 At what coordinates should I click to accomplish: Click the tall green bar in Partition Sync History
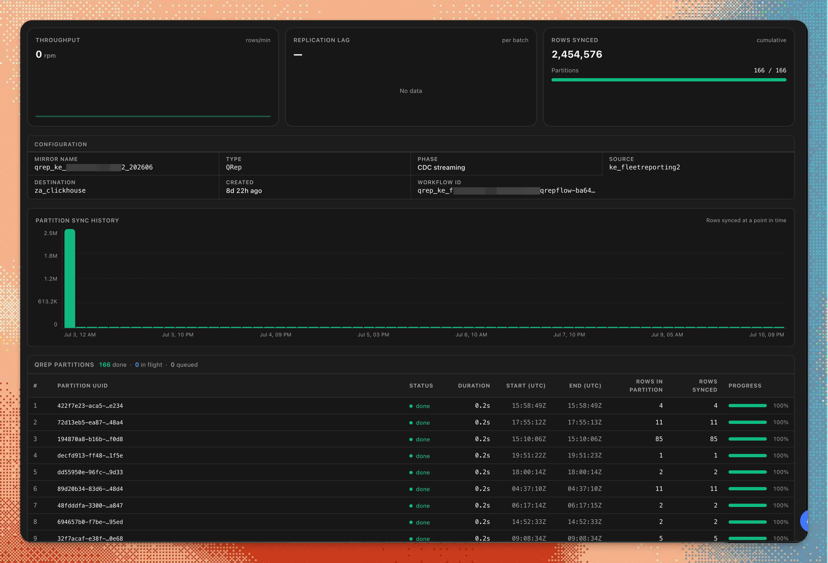click(x=70, y=278)
